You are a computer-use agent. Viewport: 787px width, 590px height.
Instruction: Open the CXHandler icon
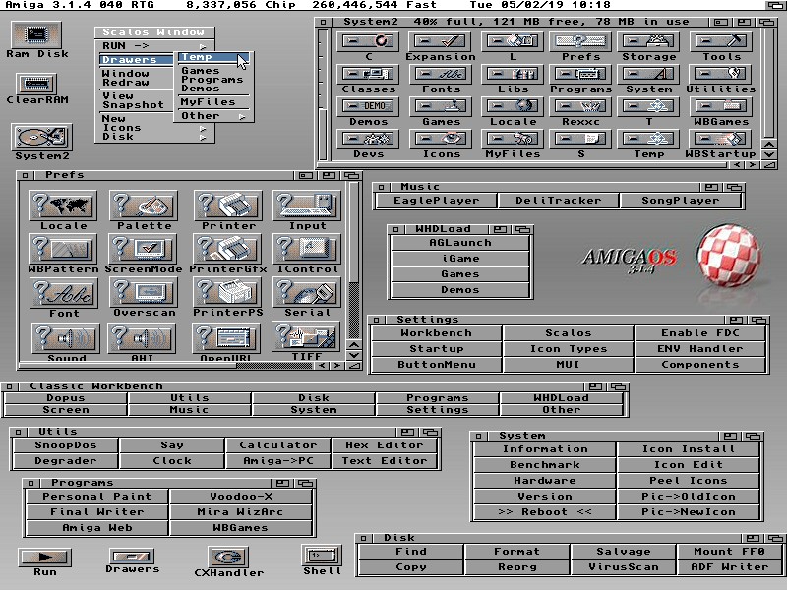pyautogui.click(x=228, y=558)
